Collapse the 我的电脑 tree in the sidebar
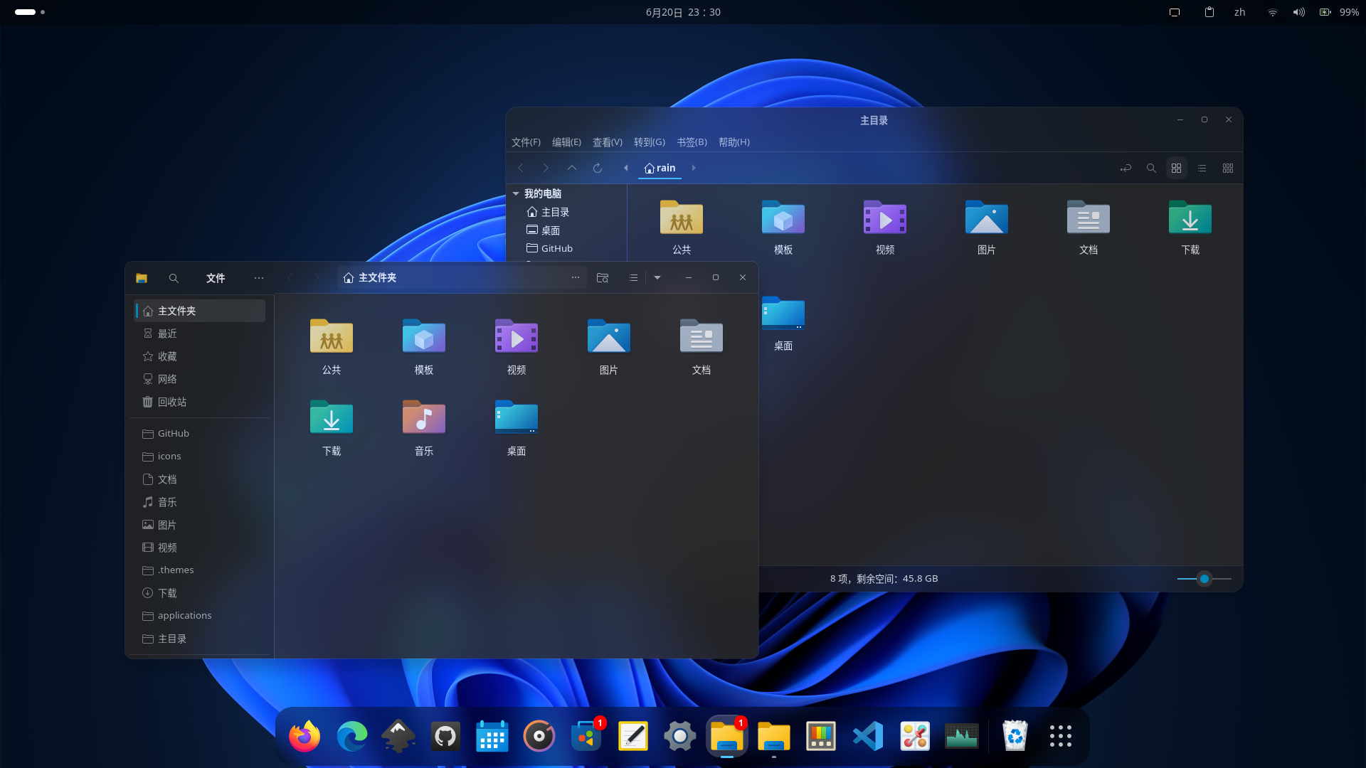The image size is (1366, 768). point(516,193)
